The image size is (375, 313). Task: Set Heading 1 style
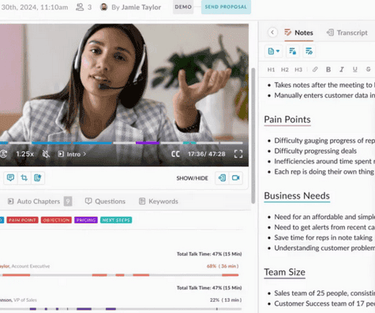coord(271,69)
